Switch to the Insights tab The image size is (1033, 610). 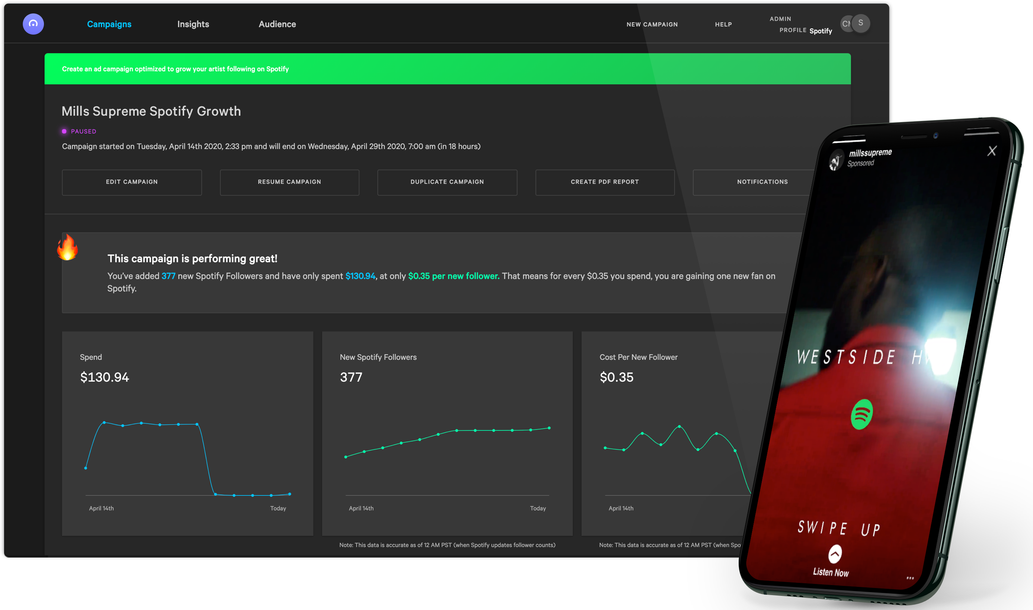pyautogui.click(x=193, y=24)
